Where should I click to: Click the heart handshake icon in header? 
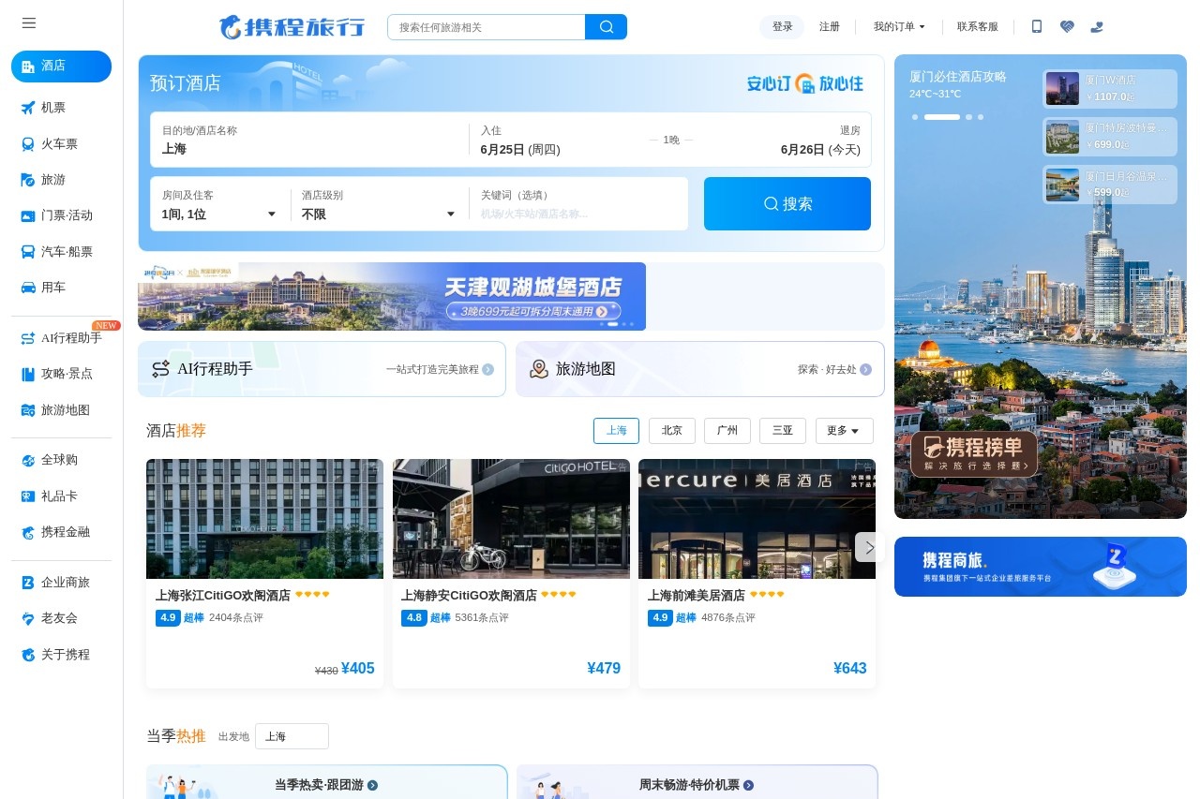[1067, 27]
